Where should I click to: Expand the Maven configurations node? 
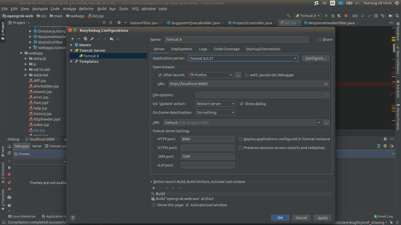pos(71,45)
